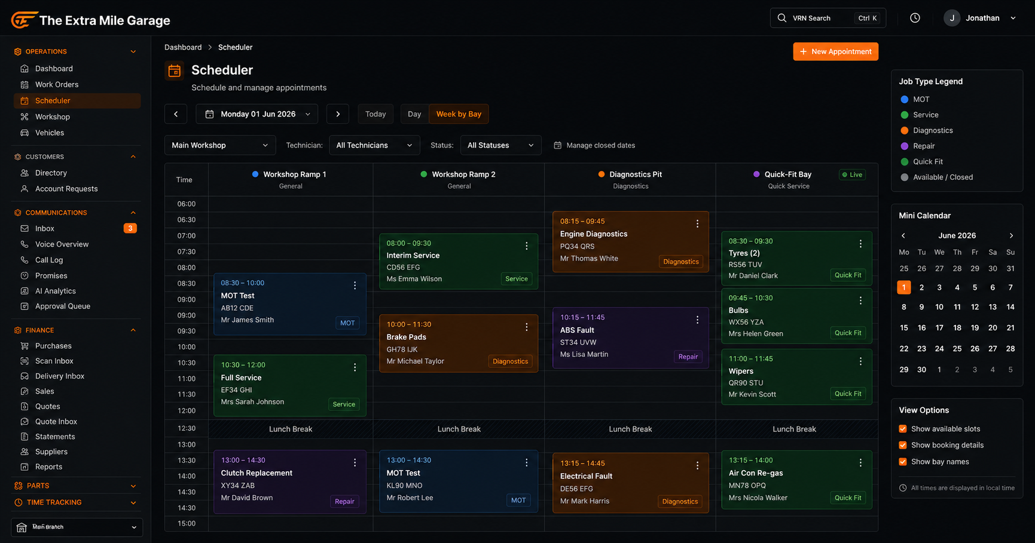The image size is (1035, 543).
Task: Expand the Parts sidebar section
Action: pos(133,486)
